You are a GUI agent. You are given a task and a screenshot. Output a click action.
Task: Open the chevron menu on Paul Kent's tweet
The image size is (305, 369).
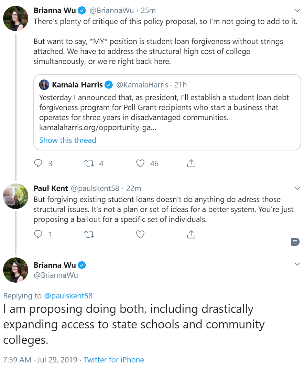click(x=297, y=188)
